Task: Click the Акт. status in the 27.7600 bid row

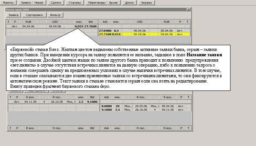Action: (15, 26)
